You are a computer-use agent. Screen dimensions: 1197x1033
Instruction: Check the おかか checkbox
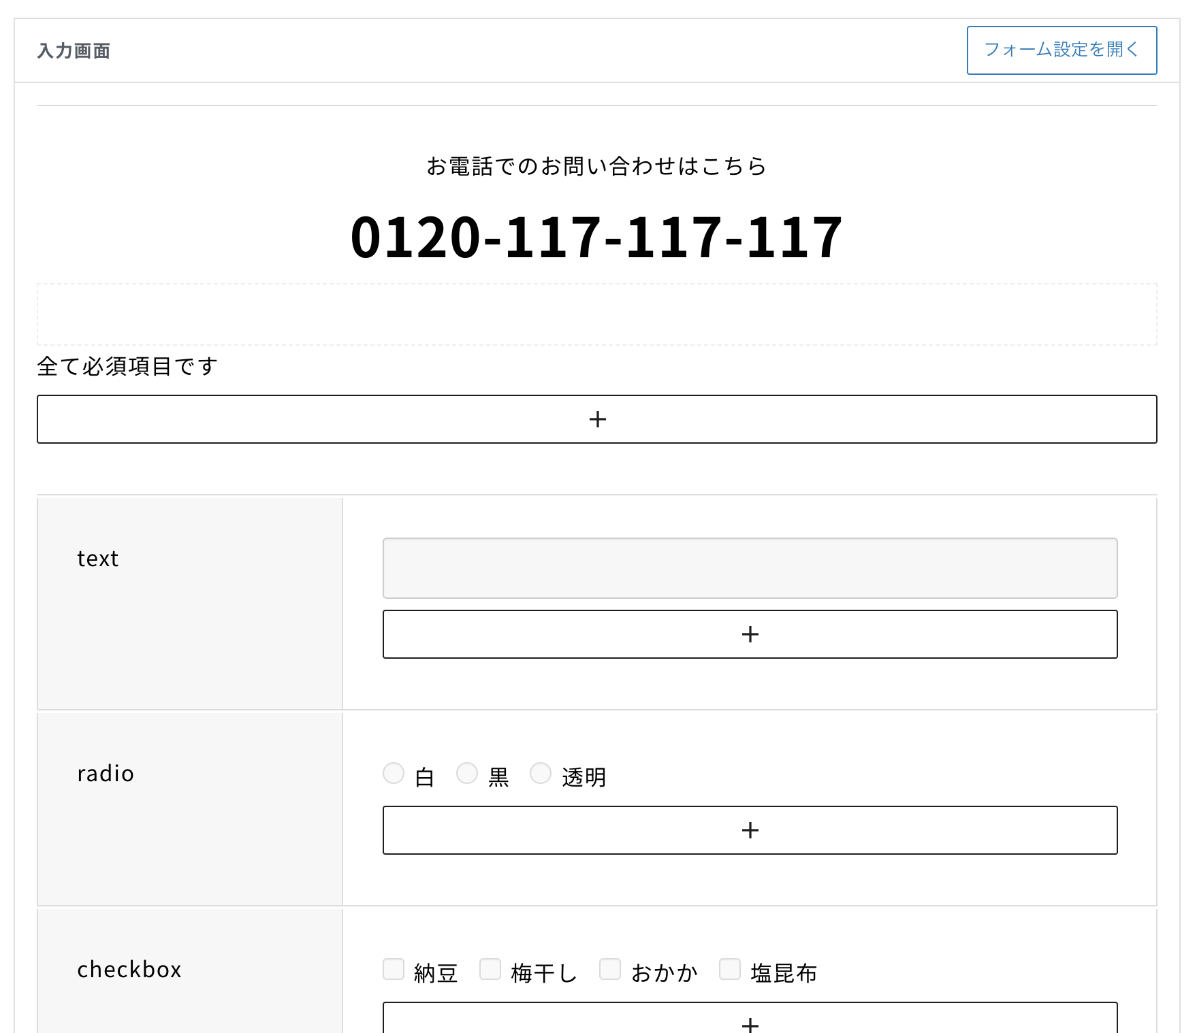click(x=610, y=969)
